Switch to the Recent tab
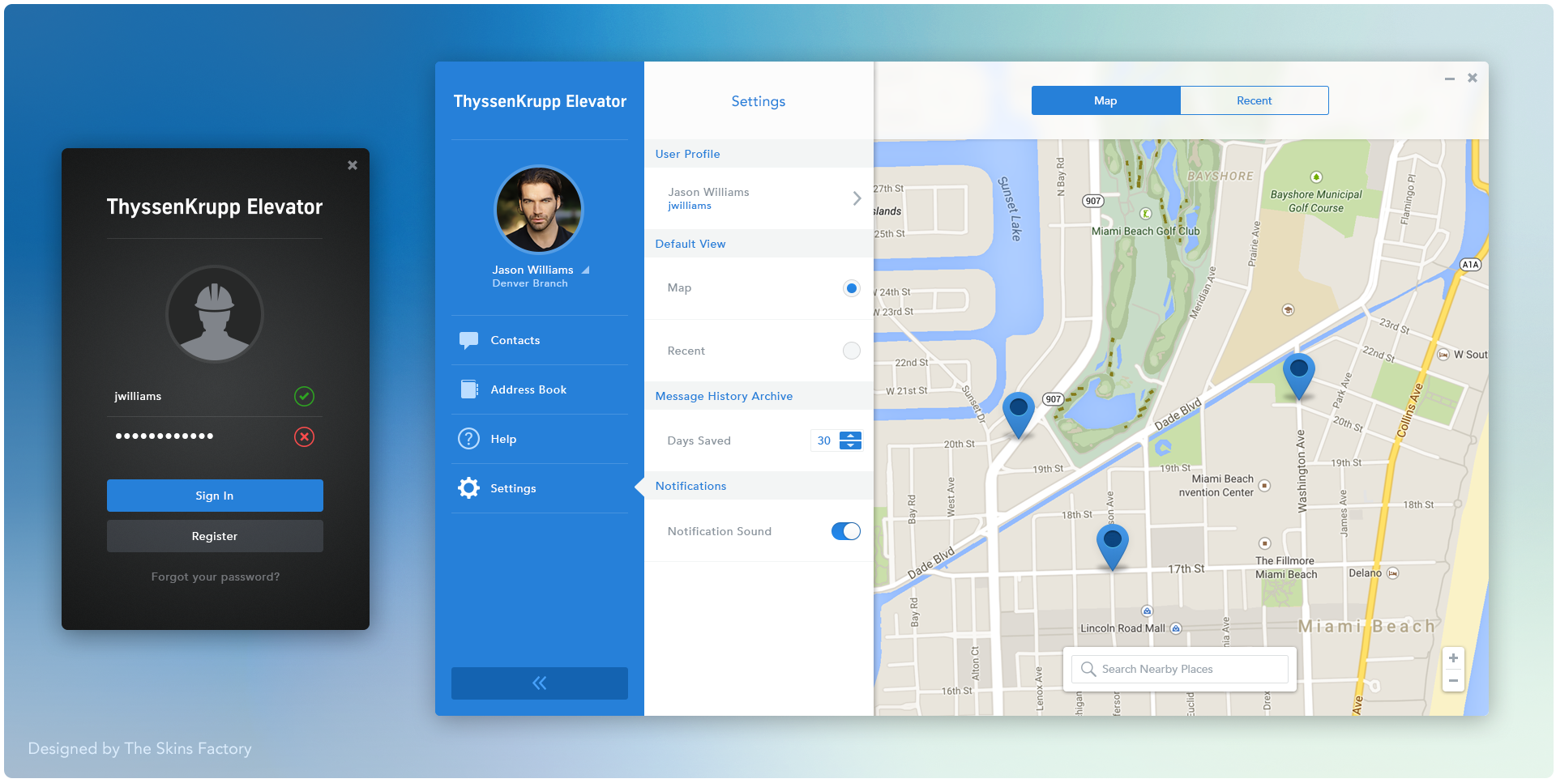Screen dimensions: 1556x783 click(1254, 100)
